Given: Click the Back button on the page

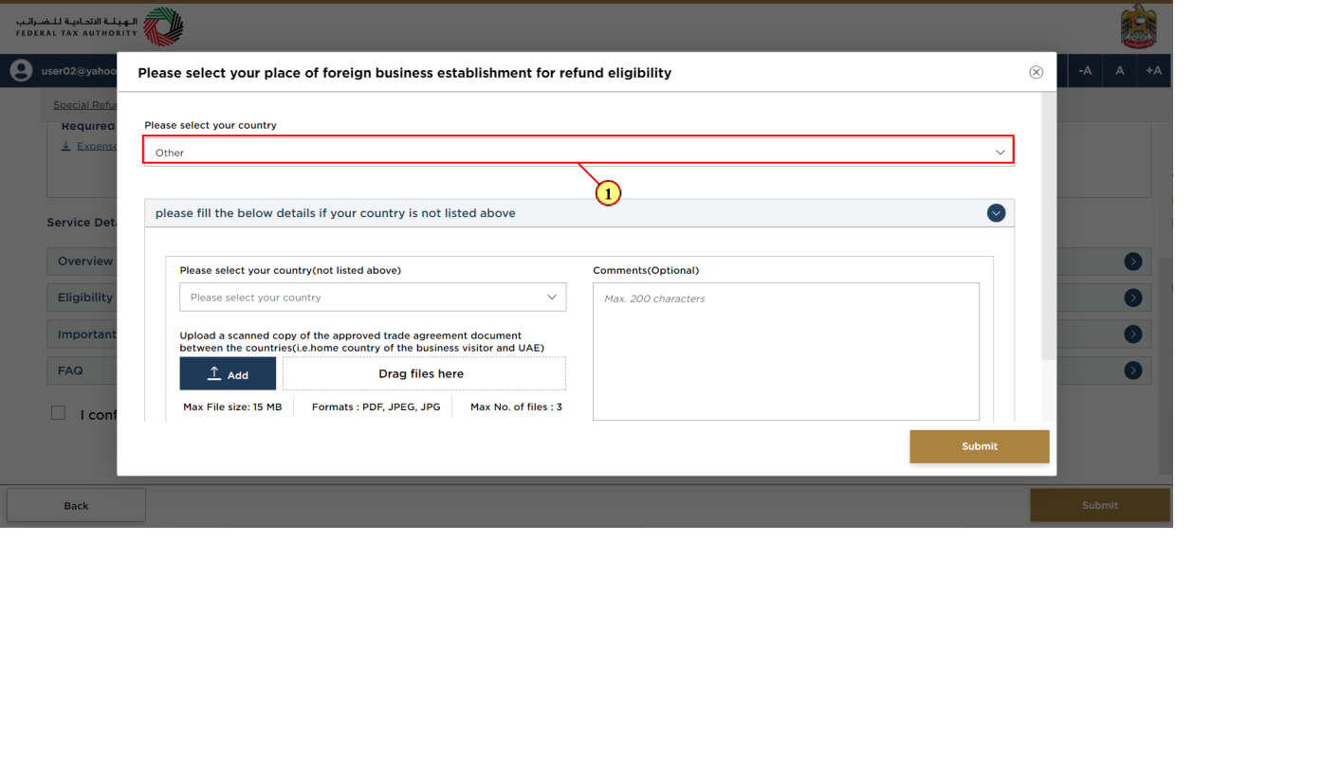Looking at the screenshot, I should (76, 505).
